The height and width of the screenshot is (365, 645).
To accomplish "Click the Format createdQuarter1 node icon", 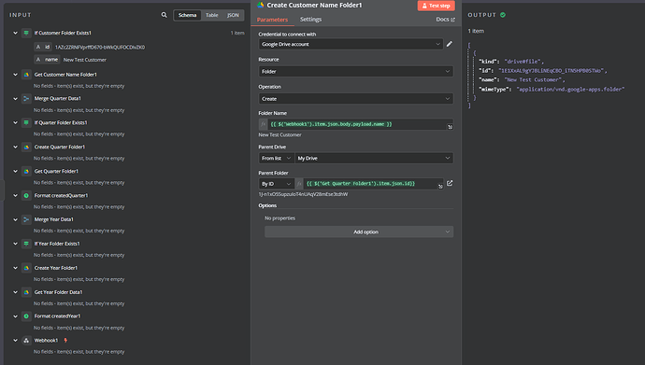I will 26,195.
